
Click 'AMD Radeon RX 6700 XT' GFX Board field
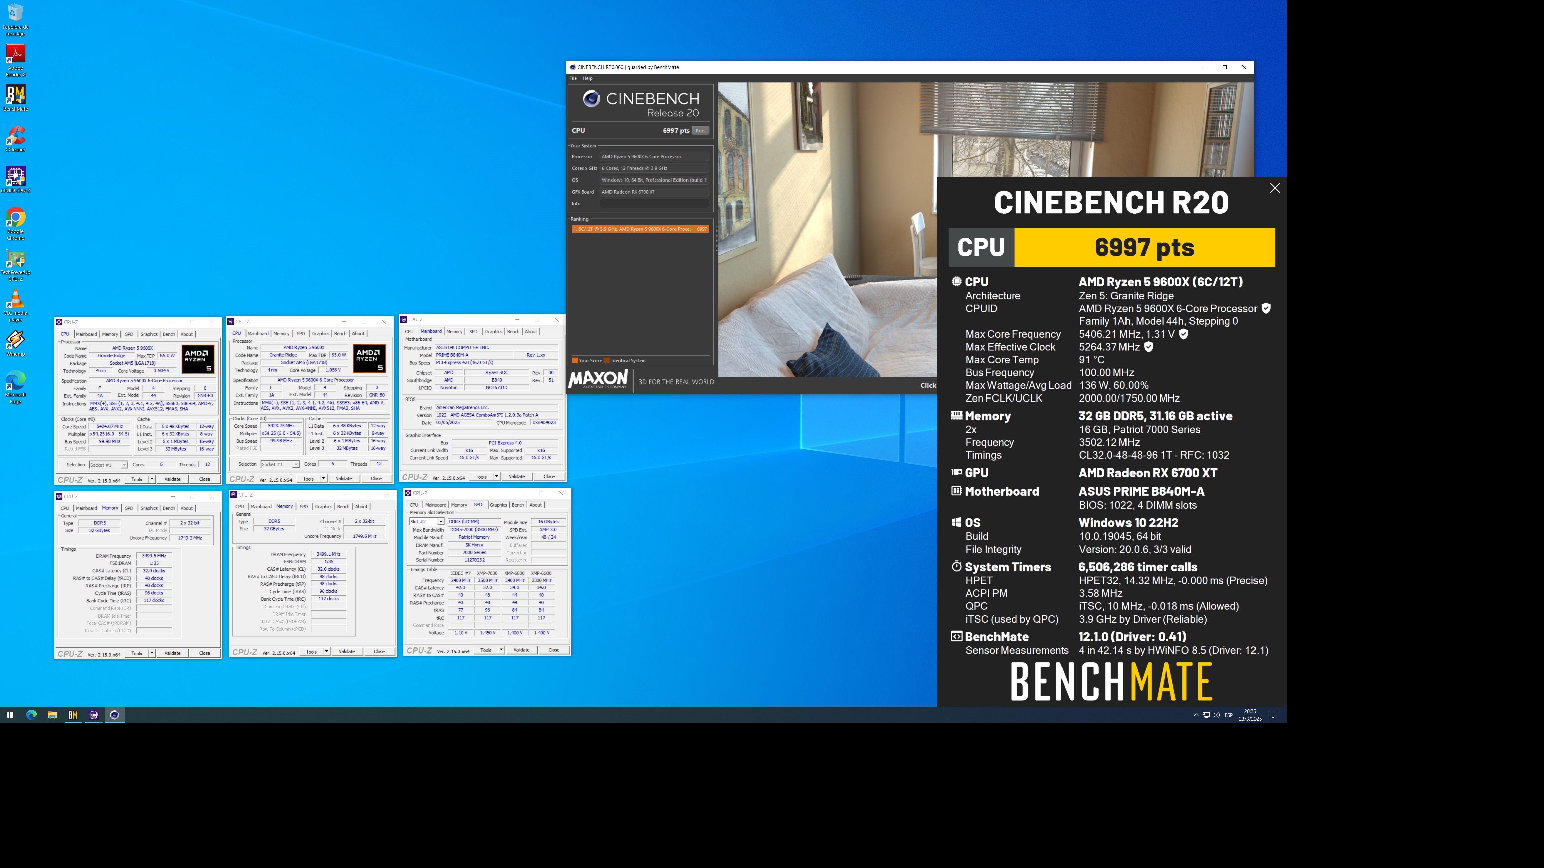654,192
